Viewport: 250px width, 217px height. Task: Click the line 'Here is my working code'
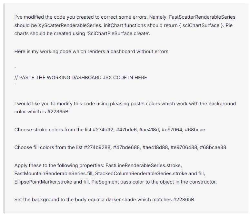[x=91, y=52]
